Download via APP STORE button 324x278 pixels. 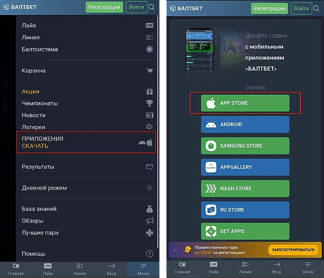pos(245,103)
